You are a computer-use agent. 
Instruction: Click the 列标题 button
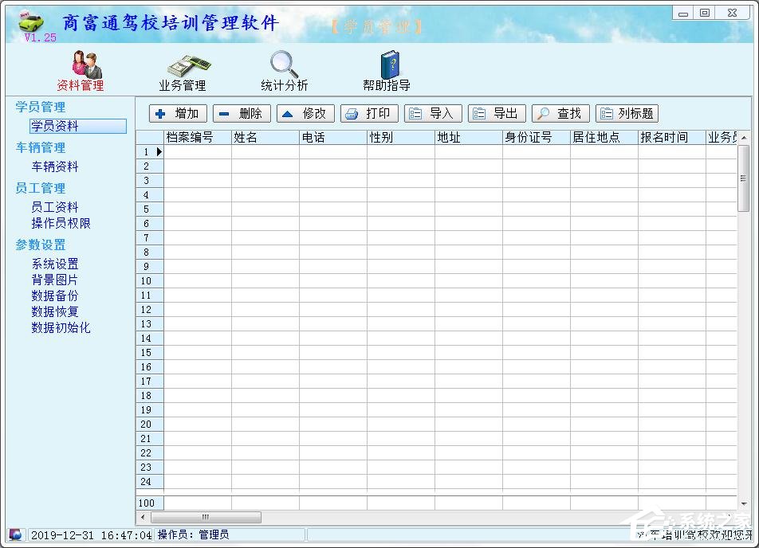point(627,114)
